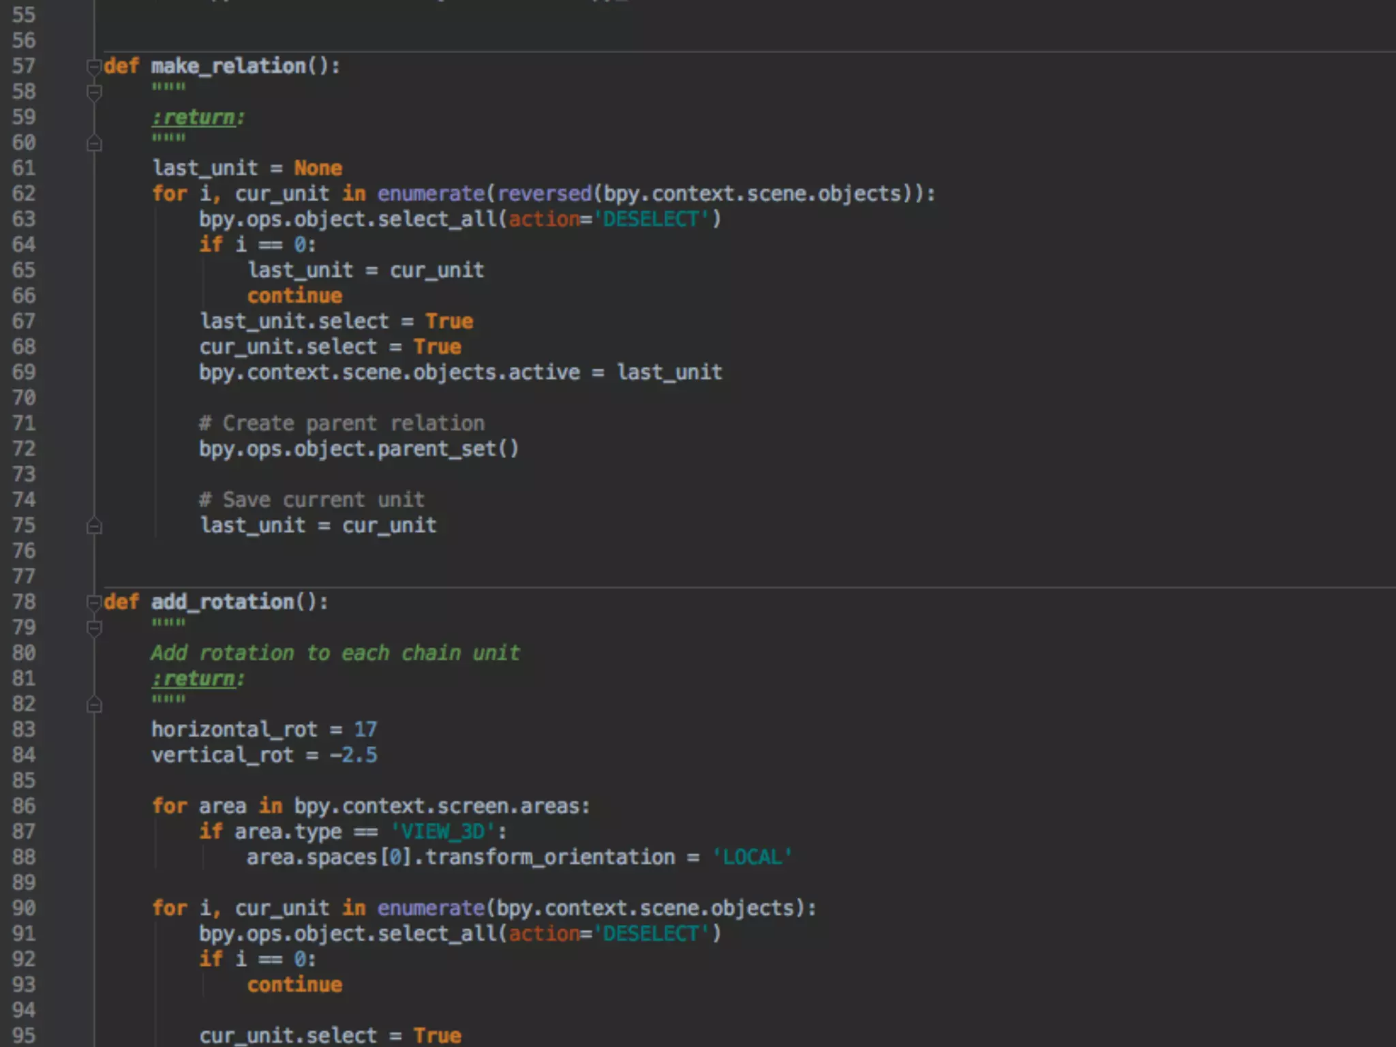Screen dimensions: 1396x1047
Task: Click the make_relation function name
Action: pyautogui.click(x=228, y=66)
